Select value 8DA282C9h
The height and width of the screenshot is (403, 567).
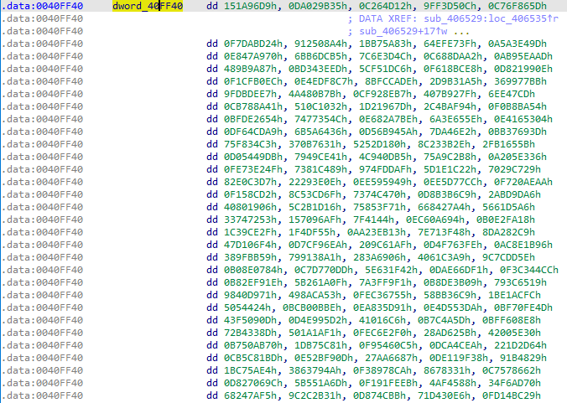[x=509, y=232]
